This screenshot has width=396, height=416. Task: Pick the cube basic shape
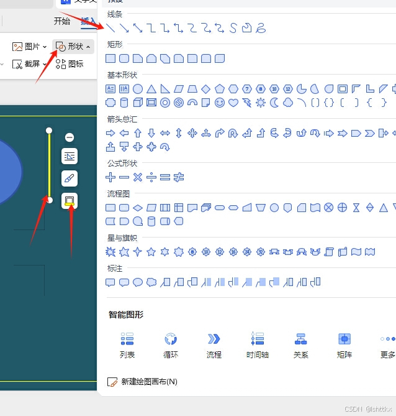(138, 103)
